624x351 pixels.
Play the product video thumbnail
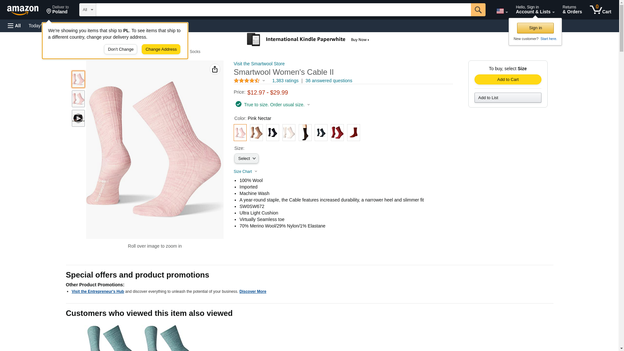pyautogui.click(x=78, y=118)
